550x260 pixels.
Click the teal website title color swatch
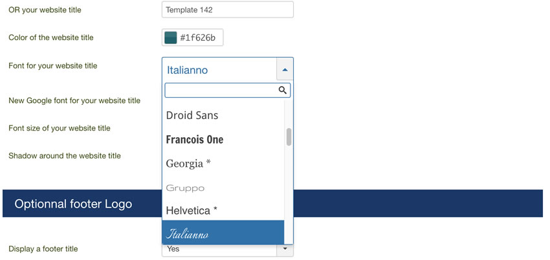tap(171, 38)
